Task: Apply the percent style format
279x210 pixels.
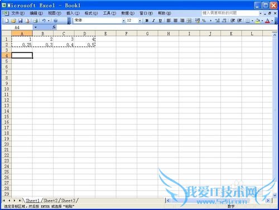Action: coord(204,21)
